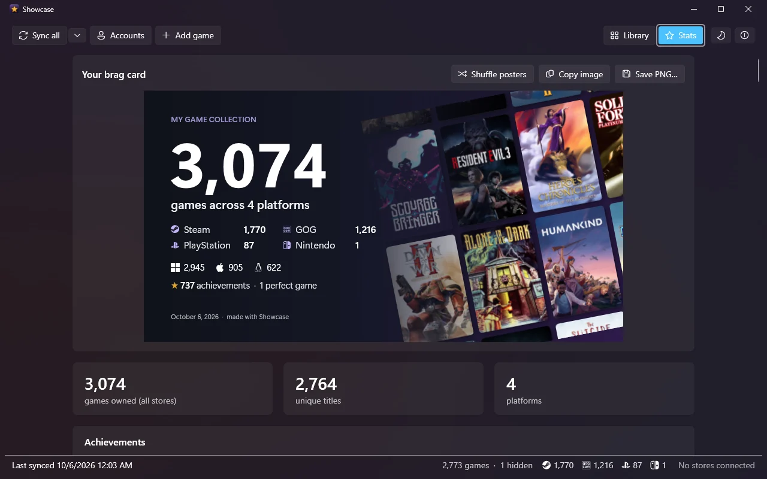This screenshot has height=479, width=767.
Task: Switch to the Library view
Action: point(629,35)
